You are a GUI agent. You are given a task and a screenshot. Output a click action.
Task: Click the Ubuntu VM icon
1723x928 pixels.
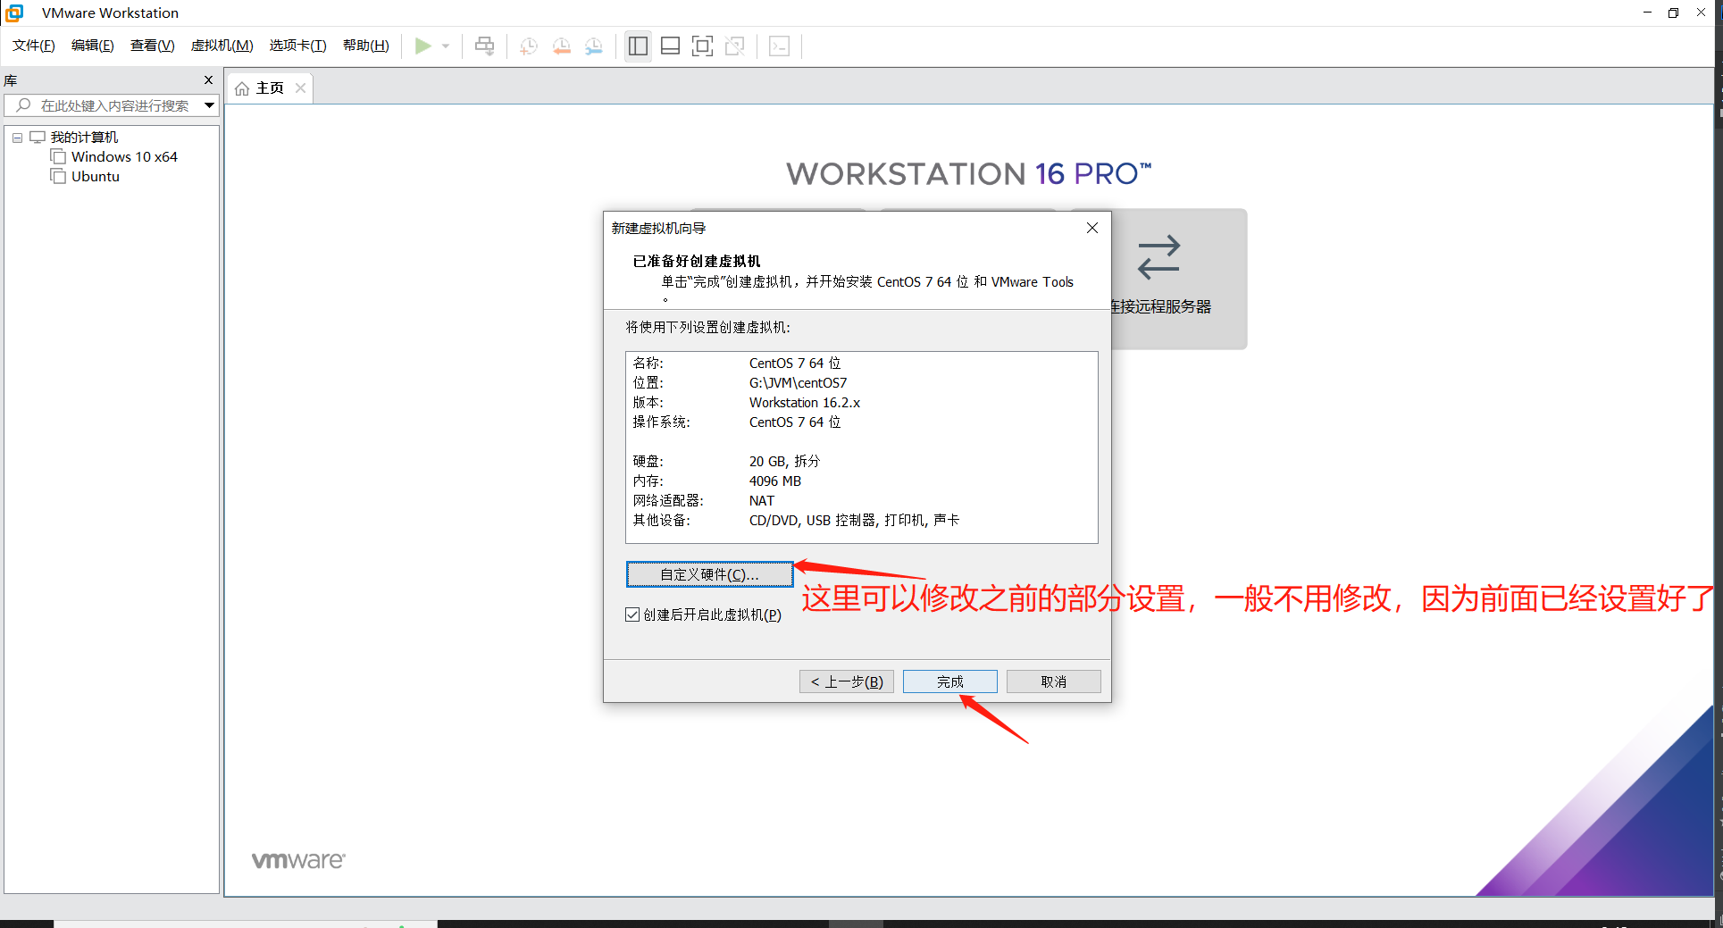point(59,177)
